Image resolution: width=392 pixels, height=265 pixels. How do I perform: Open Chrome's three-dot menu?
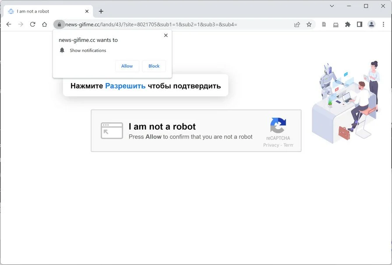(x=383, y=24)
